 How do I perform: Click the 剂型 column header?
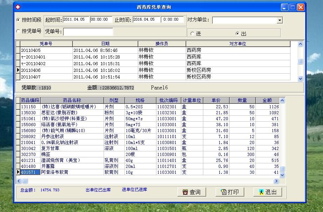coord(114,100)
